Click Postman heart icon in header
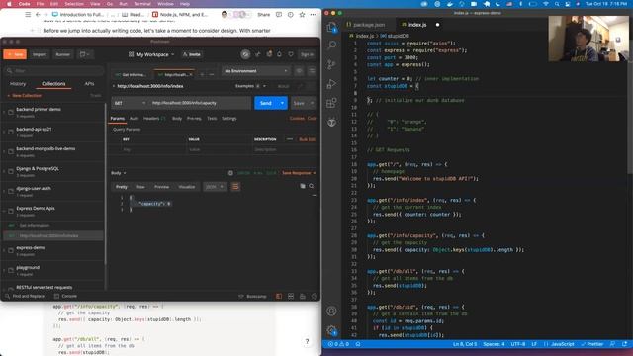 (291, 54)
